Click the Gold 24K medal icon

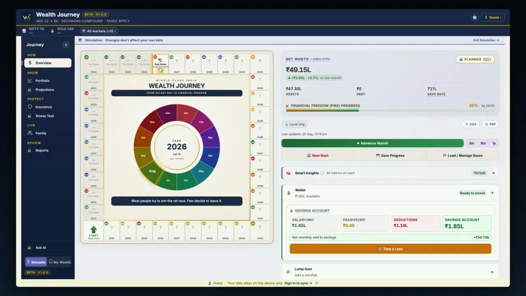point(53,30)
